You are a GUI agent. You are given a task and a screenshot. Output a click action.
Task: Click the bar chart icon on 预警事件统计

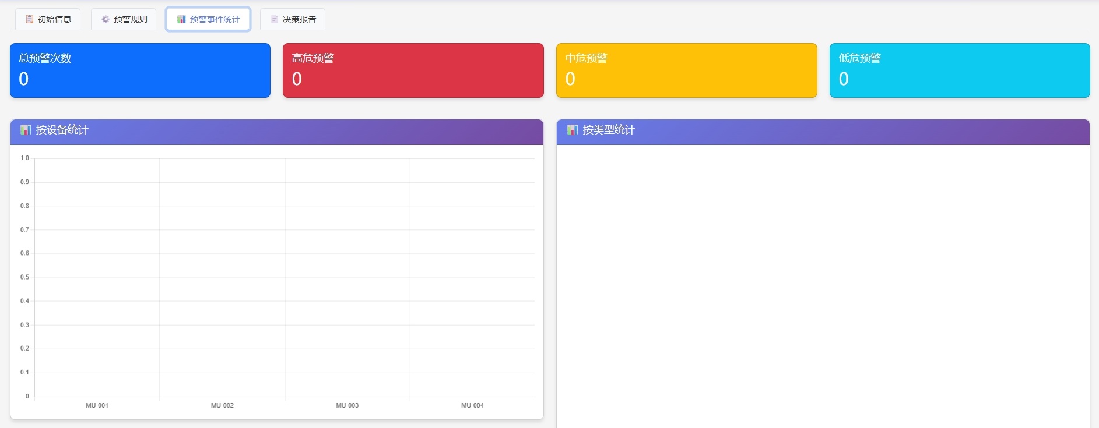(x=181, y=19)
